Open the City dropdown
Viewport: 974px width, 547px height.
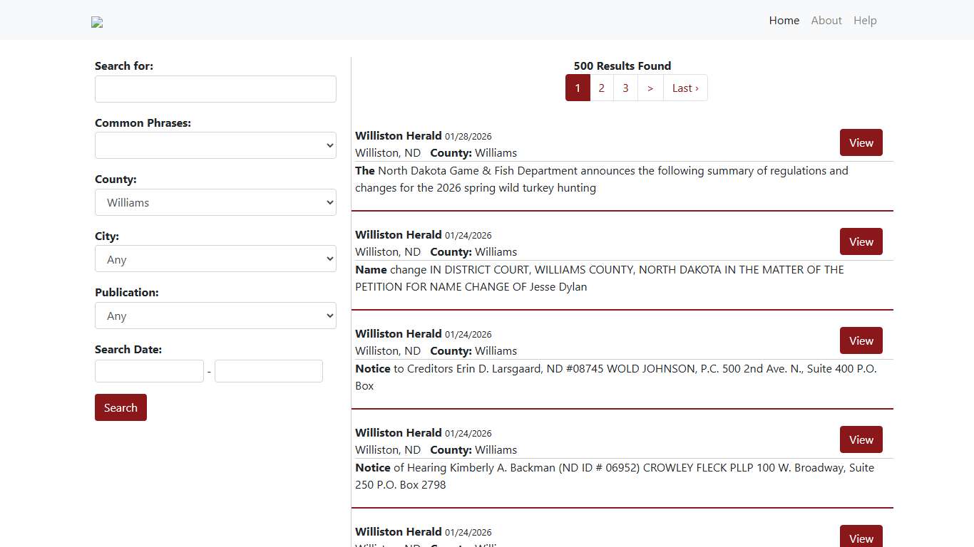coord(215,259)
